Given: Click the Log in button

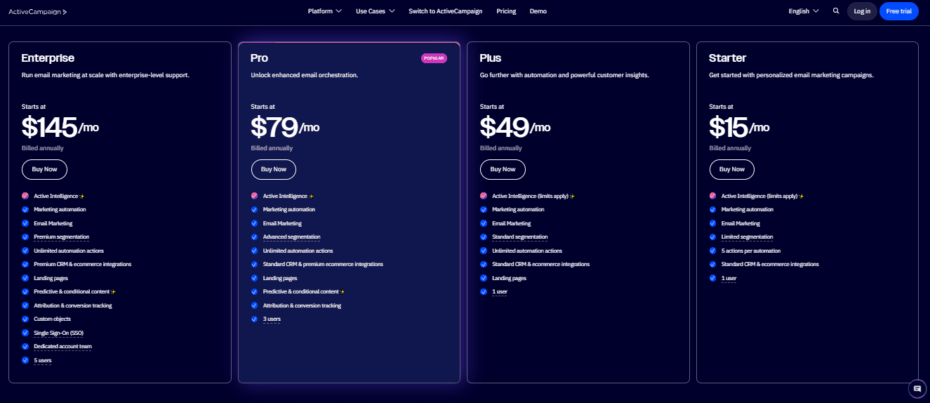Looking at the screenshot, I should (862, 11).
